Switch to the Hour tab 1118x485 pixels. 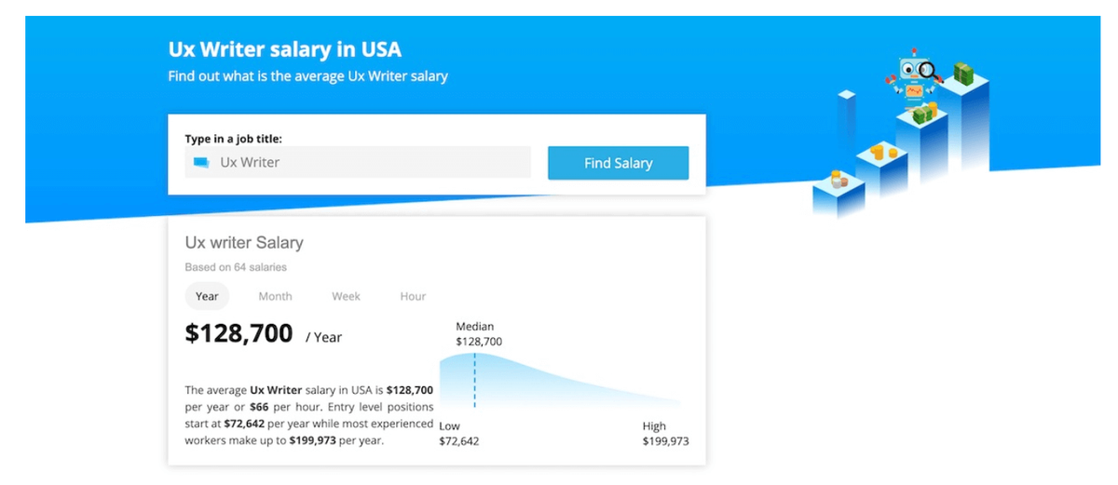tap(413, 296)
